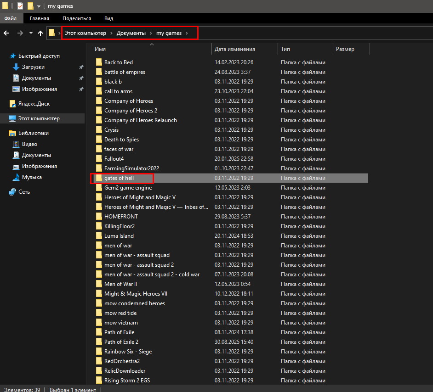This screenshot has width=433, height=392.
Task: Open pinned Изображения under Quick access
Action: pos(40,89)
